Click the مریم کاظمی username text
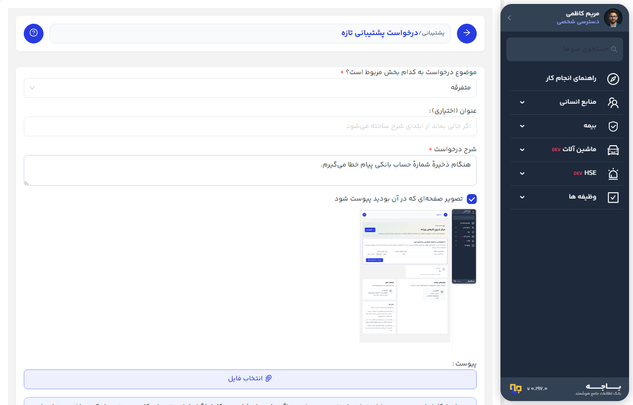633x405 pixels. point(582,13)
